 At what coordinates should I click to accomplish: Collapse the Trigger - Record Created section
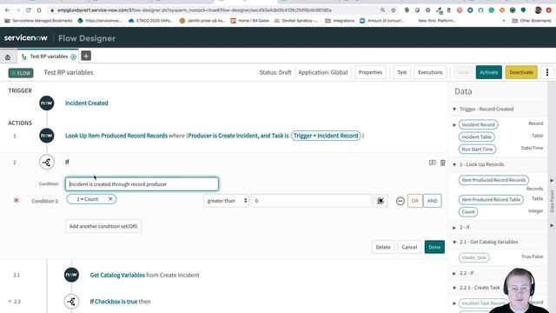click(454, 110)
